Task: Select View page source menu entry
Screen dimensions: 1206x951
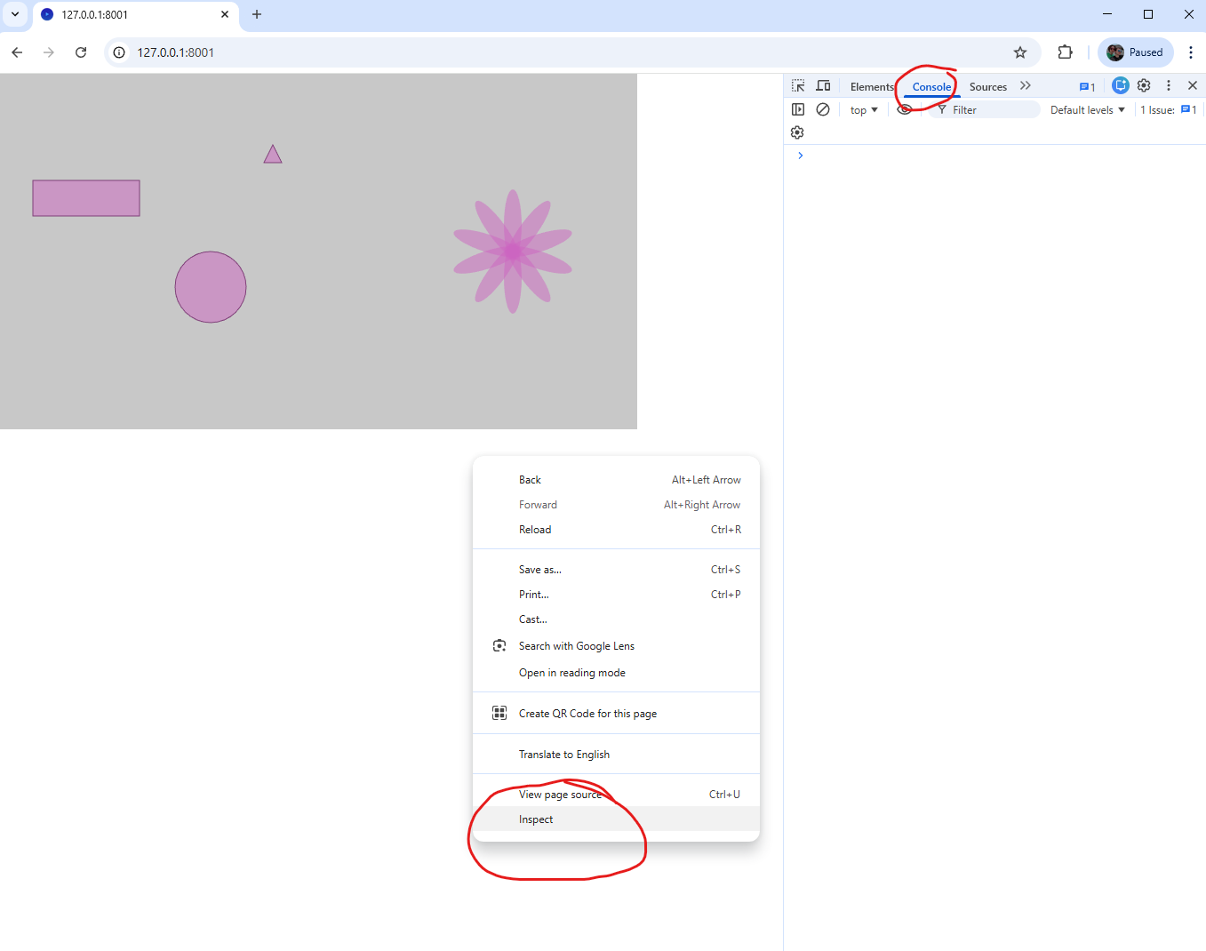Action: pos(560,795)
